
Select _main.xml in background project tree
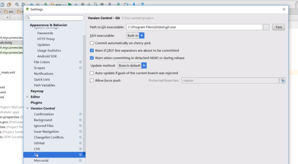click(x=8, y=73)
